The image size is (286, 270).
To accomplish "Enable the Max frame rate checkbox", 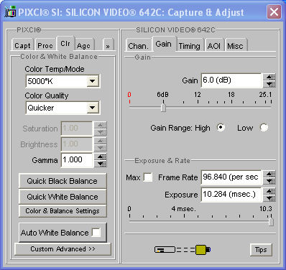I will [148, 177].
